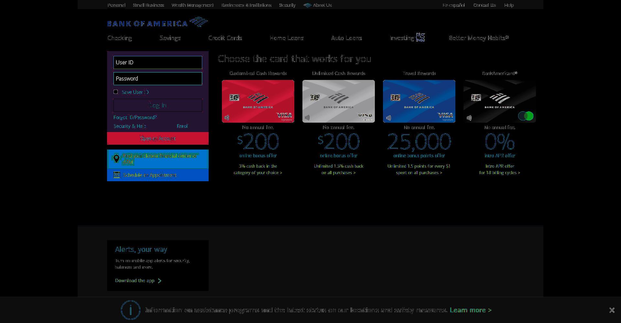Open the Intro APR offer for 18 billing cycles link

[500, 169]
